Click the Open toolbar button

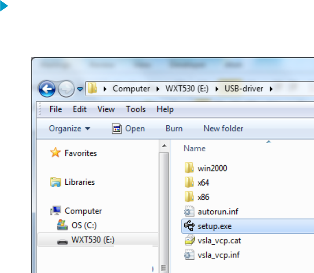(128, 128)
